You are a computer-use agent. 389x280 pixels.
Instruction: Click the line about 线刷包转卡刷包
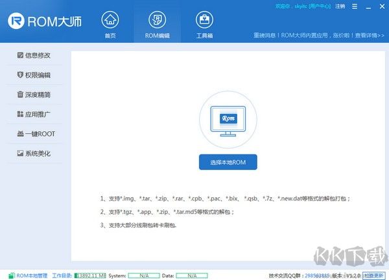click(x=139, y=225)
